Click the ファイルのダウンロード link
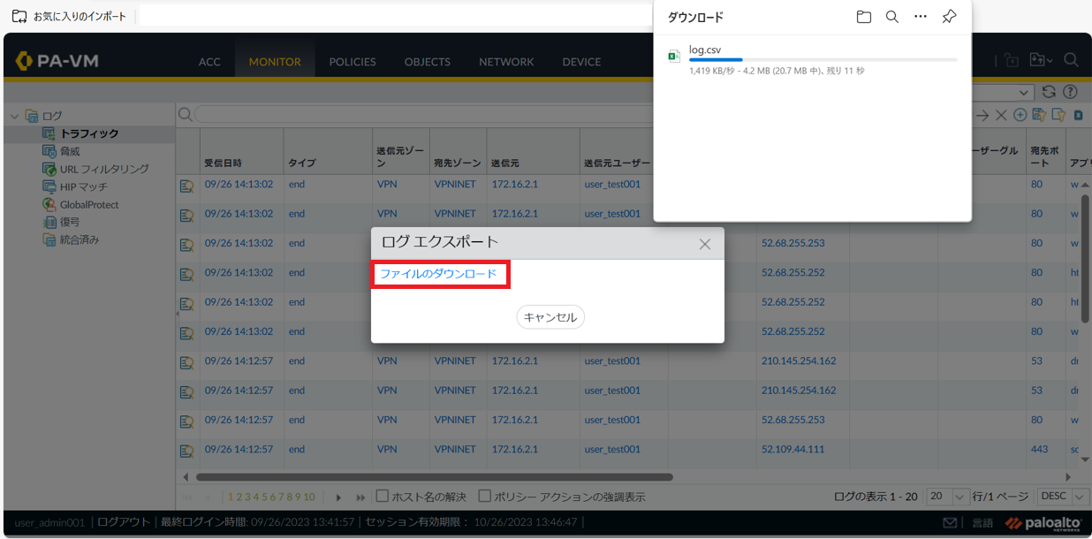The image size is (1092, 539). [x=439, y=274]
